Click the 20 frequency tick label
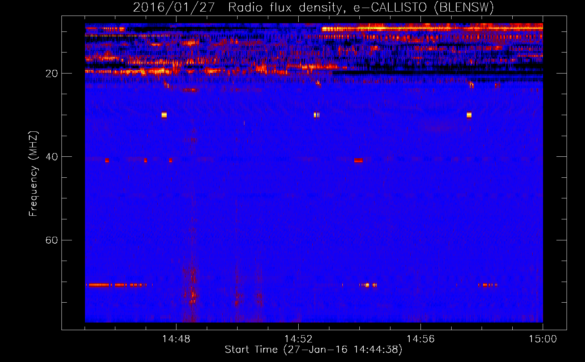Image resolution: width=585 pixels, height=362 pixels. click(x=51, y=73)
